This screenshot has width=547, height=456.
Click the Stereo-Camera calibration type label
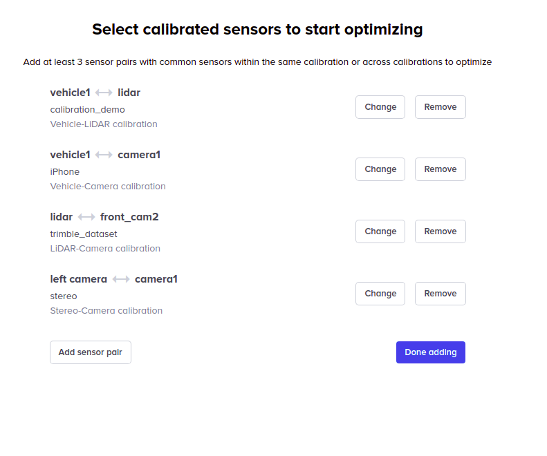[x=106, y=310]
